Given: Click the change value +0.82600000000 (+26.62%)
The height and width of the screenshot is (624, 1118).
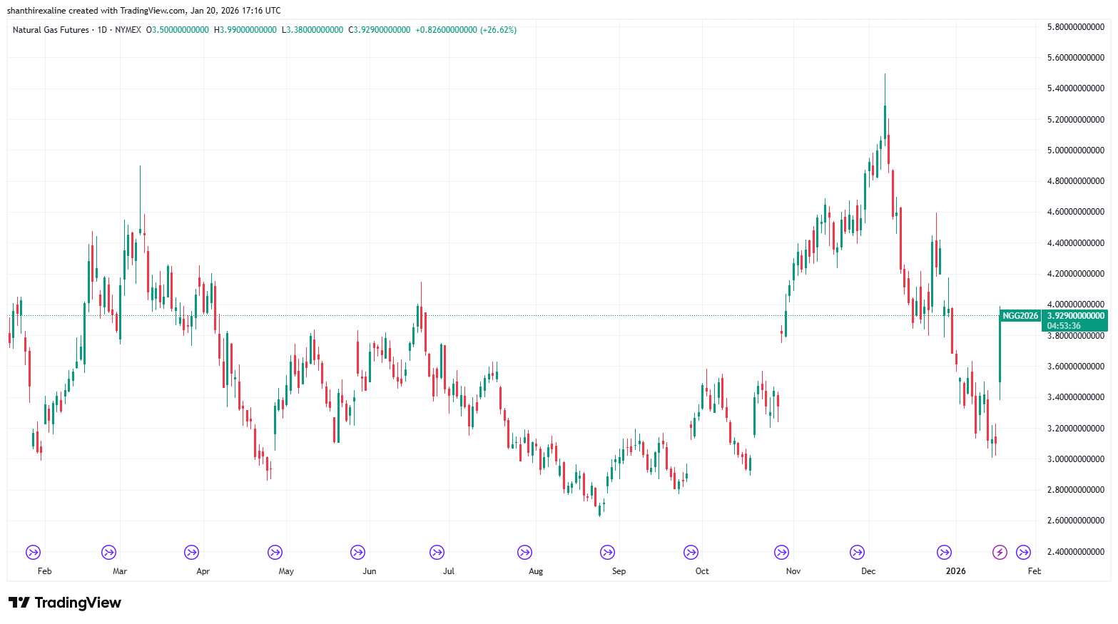Looking at the screenshot, I should [466, 30].
